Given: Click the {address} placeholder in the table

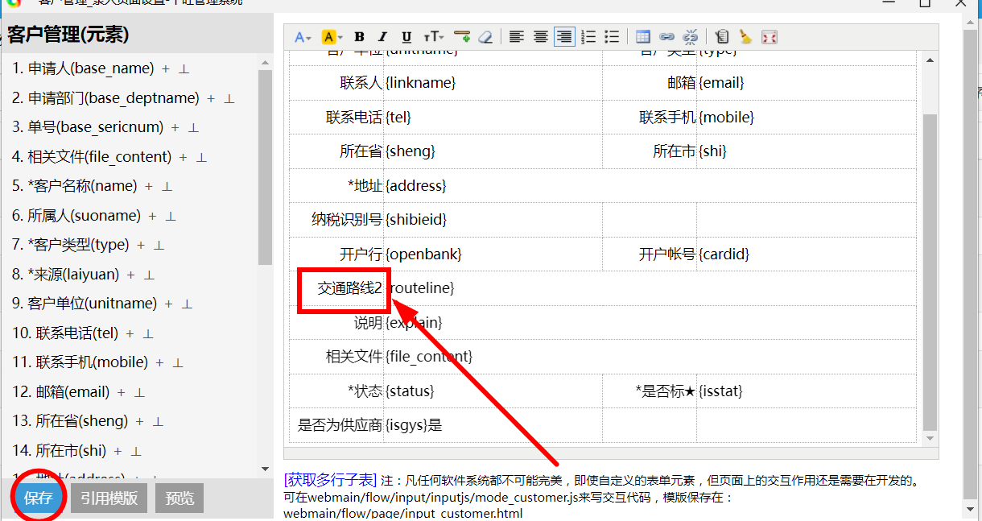Looking at the screenshot, I should (415, 186).
